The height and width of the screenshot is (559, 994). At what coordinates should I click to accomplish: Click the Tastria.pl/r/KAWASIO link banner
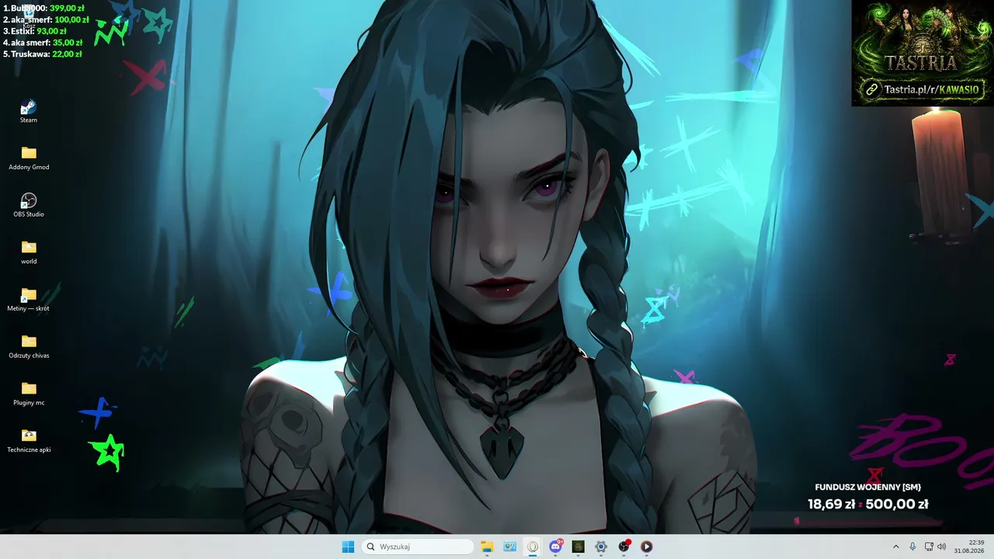[923, 89]
